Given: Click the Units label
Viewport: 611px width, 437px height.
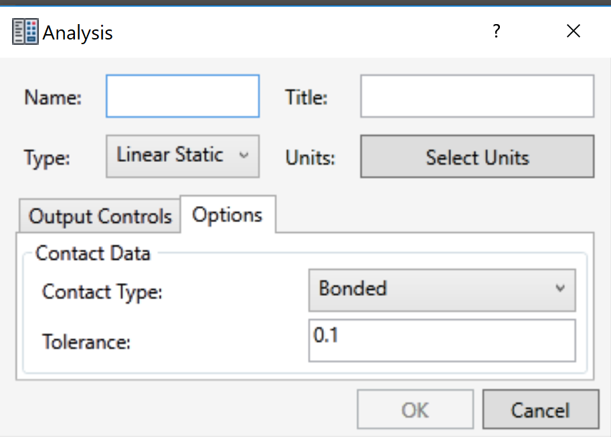Looking at the screenshot, I should (x=309, y=157).
